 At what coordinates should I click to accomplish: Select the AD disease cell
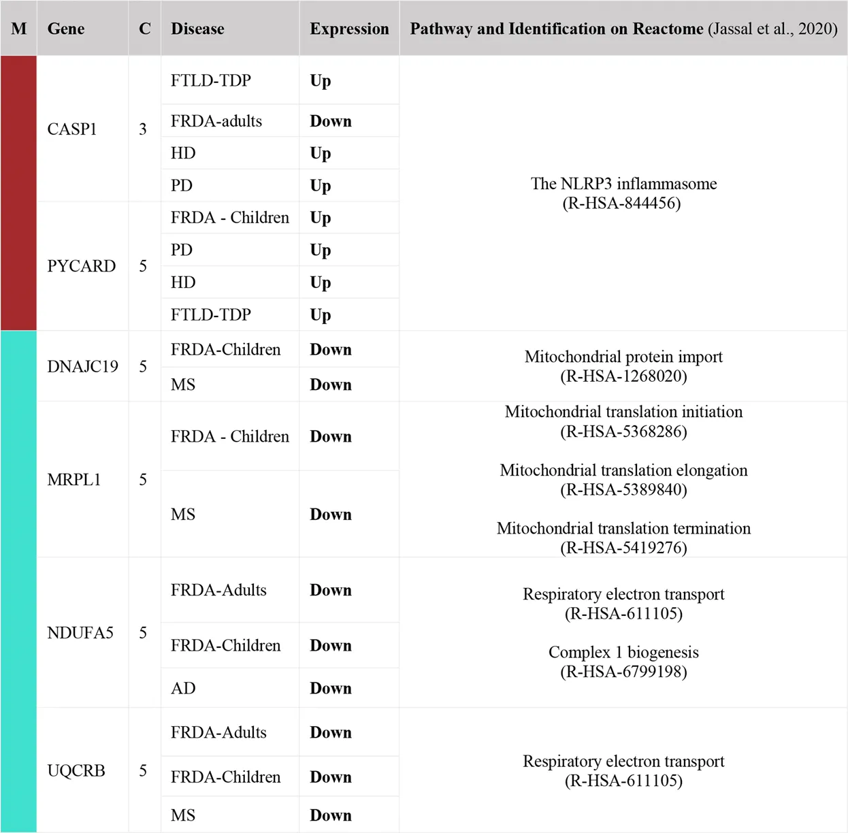(x=183, y=688)
